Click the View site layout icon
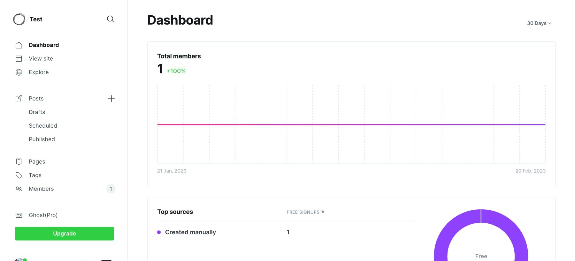 (19, 59)
